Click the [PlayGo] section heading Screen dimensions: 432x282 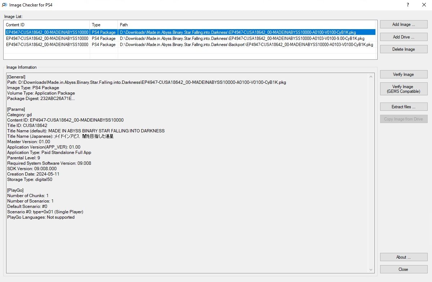pyautogui.click(x=15, y=190)
